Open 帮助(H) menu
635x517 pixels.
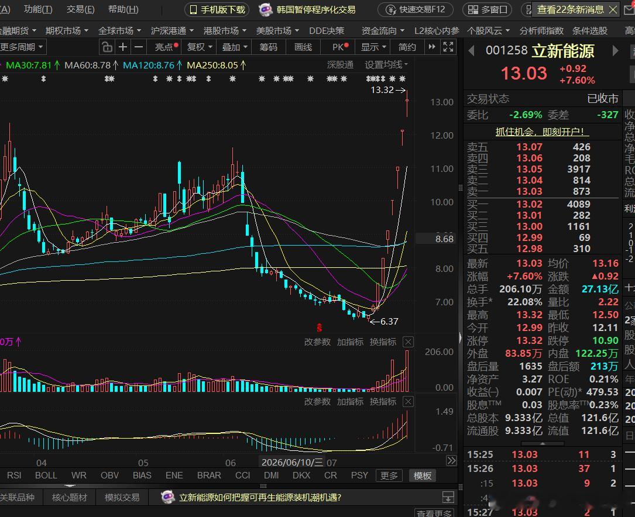[x=123, y=9]
